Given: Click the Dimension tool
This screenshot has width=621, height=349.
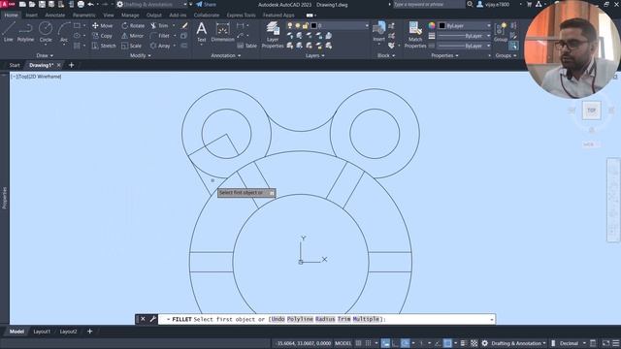Looking at the screenshot, I should pos(222,32).
